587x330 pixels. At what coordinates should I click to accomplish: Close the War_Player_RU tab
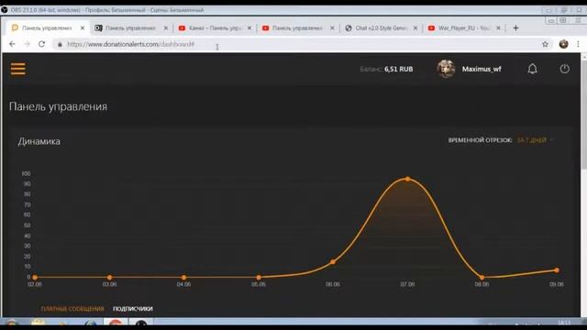(x=498, y=28)
